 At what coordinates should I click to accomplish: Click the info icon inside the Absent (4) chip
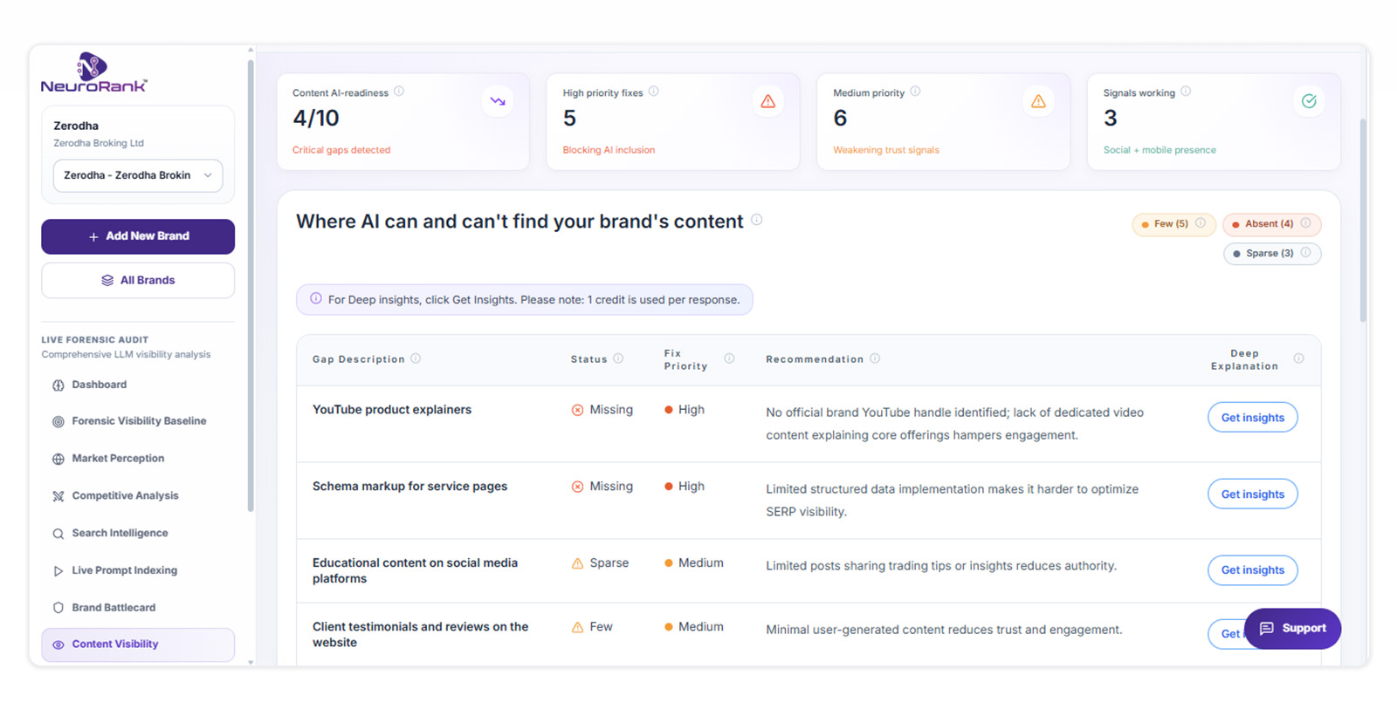tap(1305, 223)
